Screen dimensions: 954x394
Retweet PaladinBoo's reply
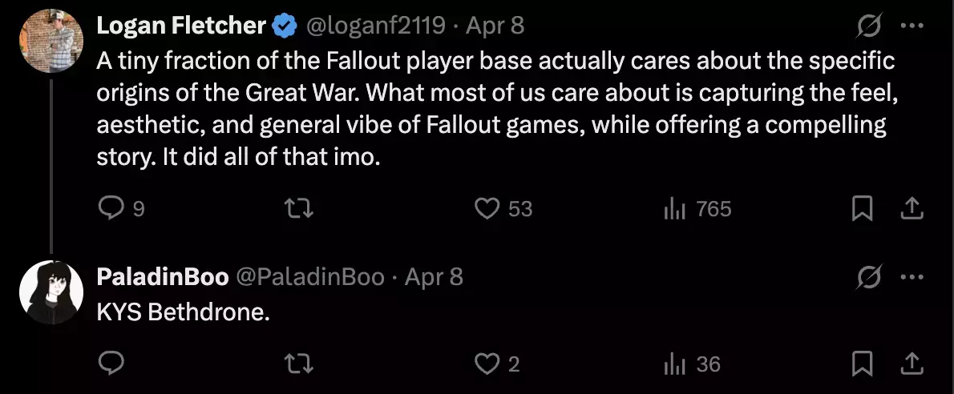(299, 364)
